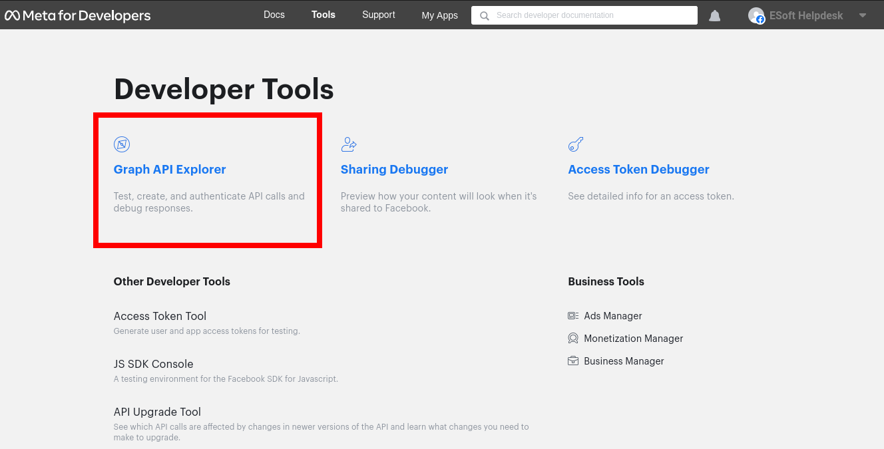Open the notifications bell

714,15
